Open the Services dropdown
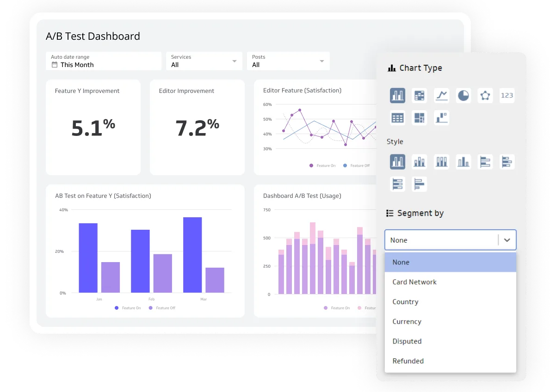 (x=204, y=61)
